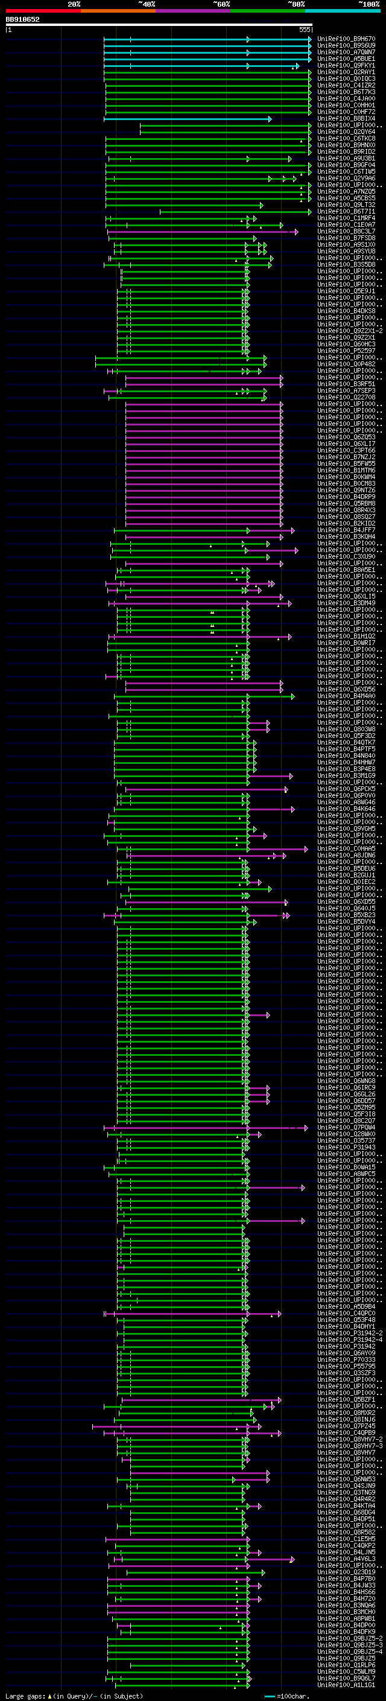Image resolution: width=386 pixels, height=1701 pixels.
Task: Click hit label UniRef100_B7FSD8
Action: [346, 238]
